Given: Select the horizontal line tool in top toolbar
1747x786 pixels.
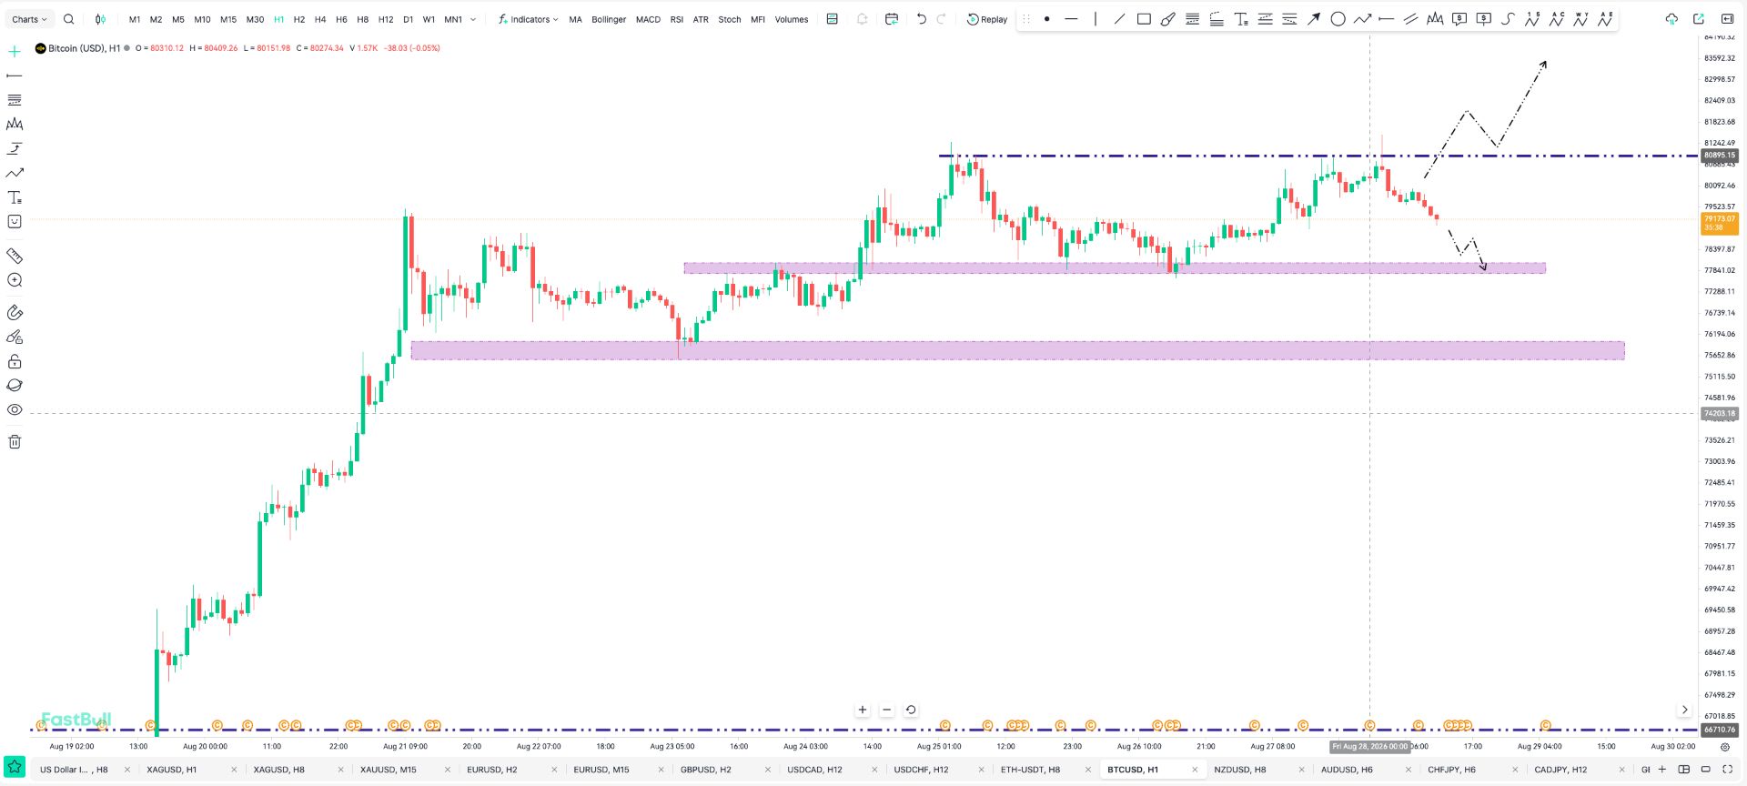Looking at the screenshot, I should pos(1071,19).
